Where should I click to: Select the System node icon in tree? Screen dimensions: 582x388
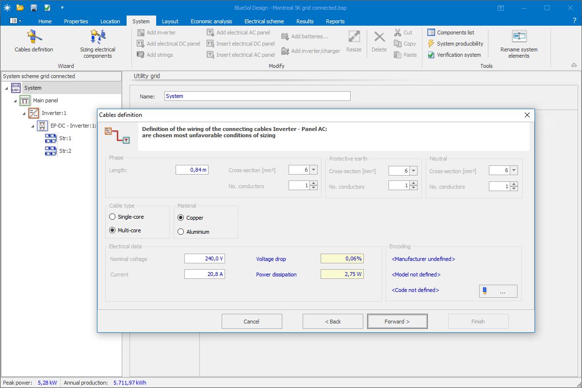(x=16, y=88)
